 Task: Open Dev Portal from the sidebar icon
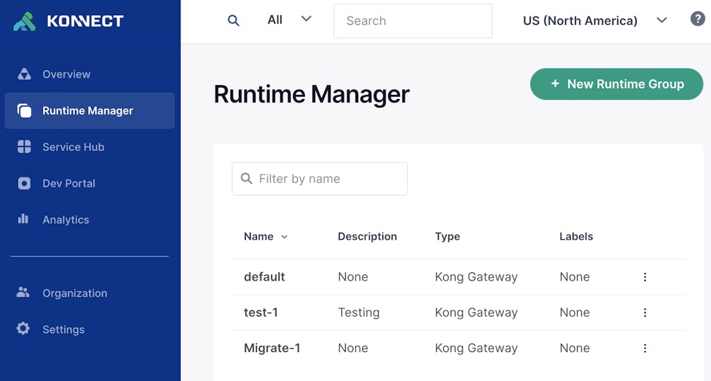coord(24,184)
